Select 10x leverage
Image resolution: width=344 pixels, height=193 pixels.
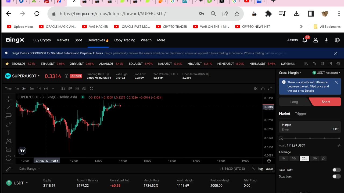(294, 158)
